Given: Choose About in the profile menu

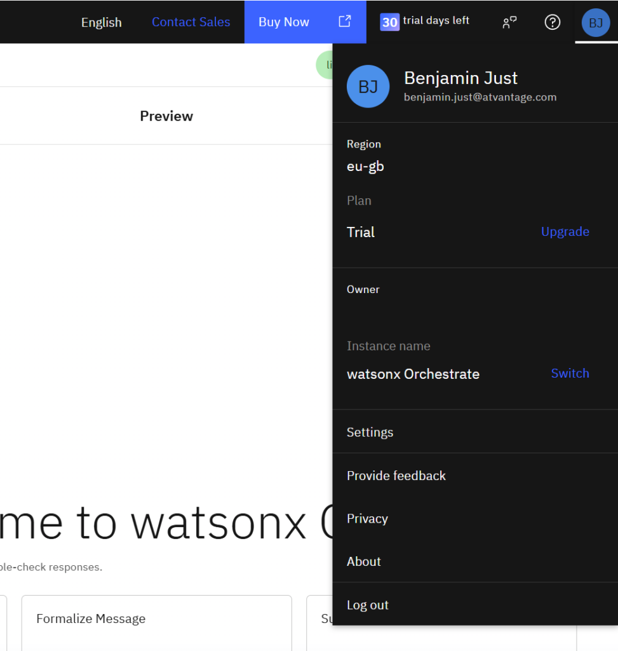Looking at the screenshot, I should tap(364, 561).
